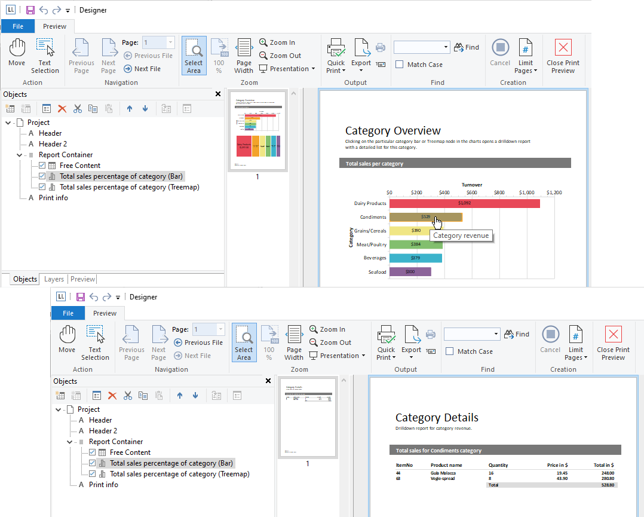Toggle Match Case checkbox in bottom window

449,351
